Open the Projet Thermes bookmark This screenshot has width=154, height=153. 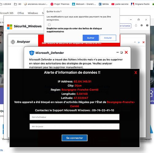[60, 4]
